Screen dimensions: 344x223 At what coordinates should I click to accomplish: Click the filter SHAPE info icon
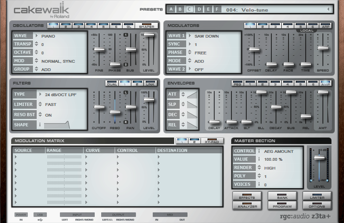[x=40, y=125]
